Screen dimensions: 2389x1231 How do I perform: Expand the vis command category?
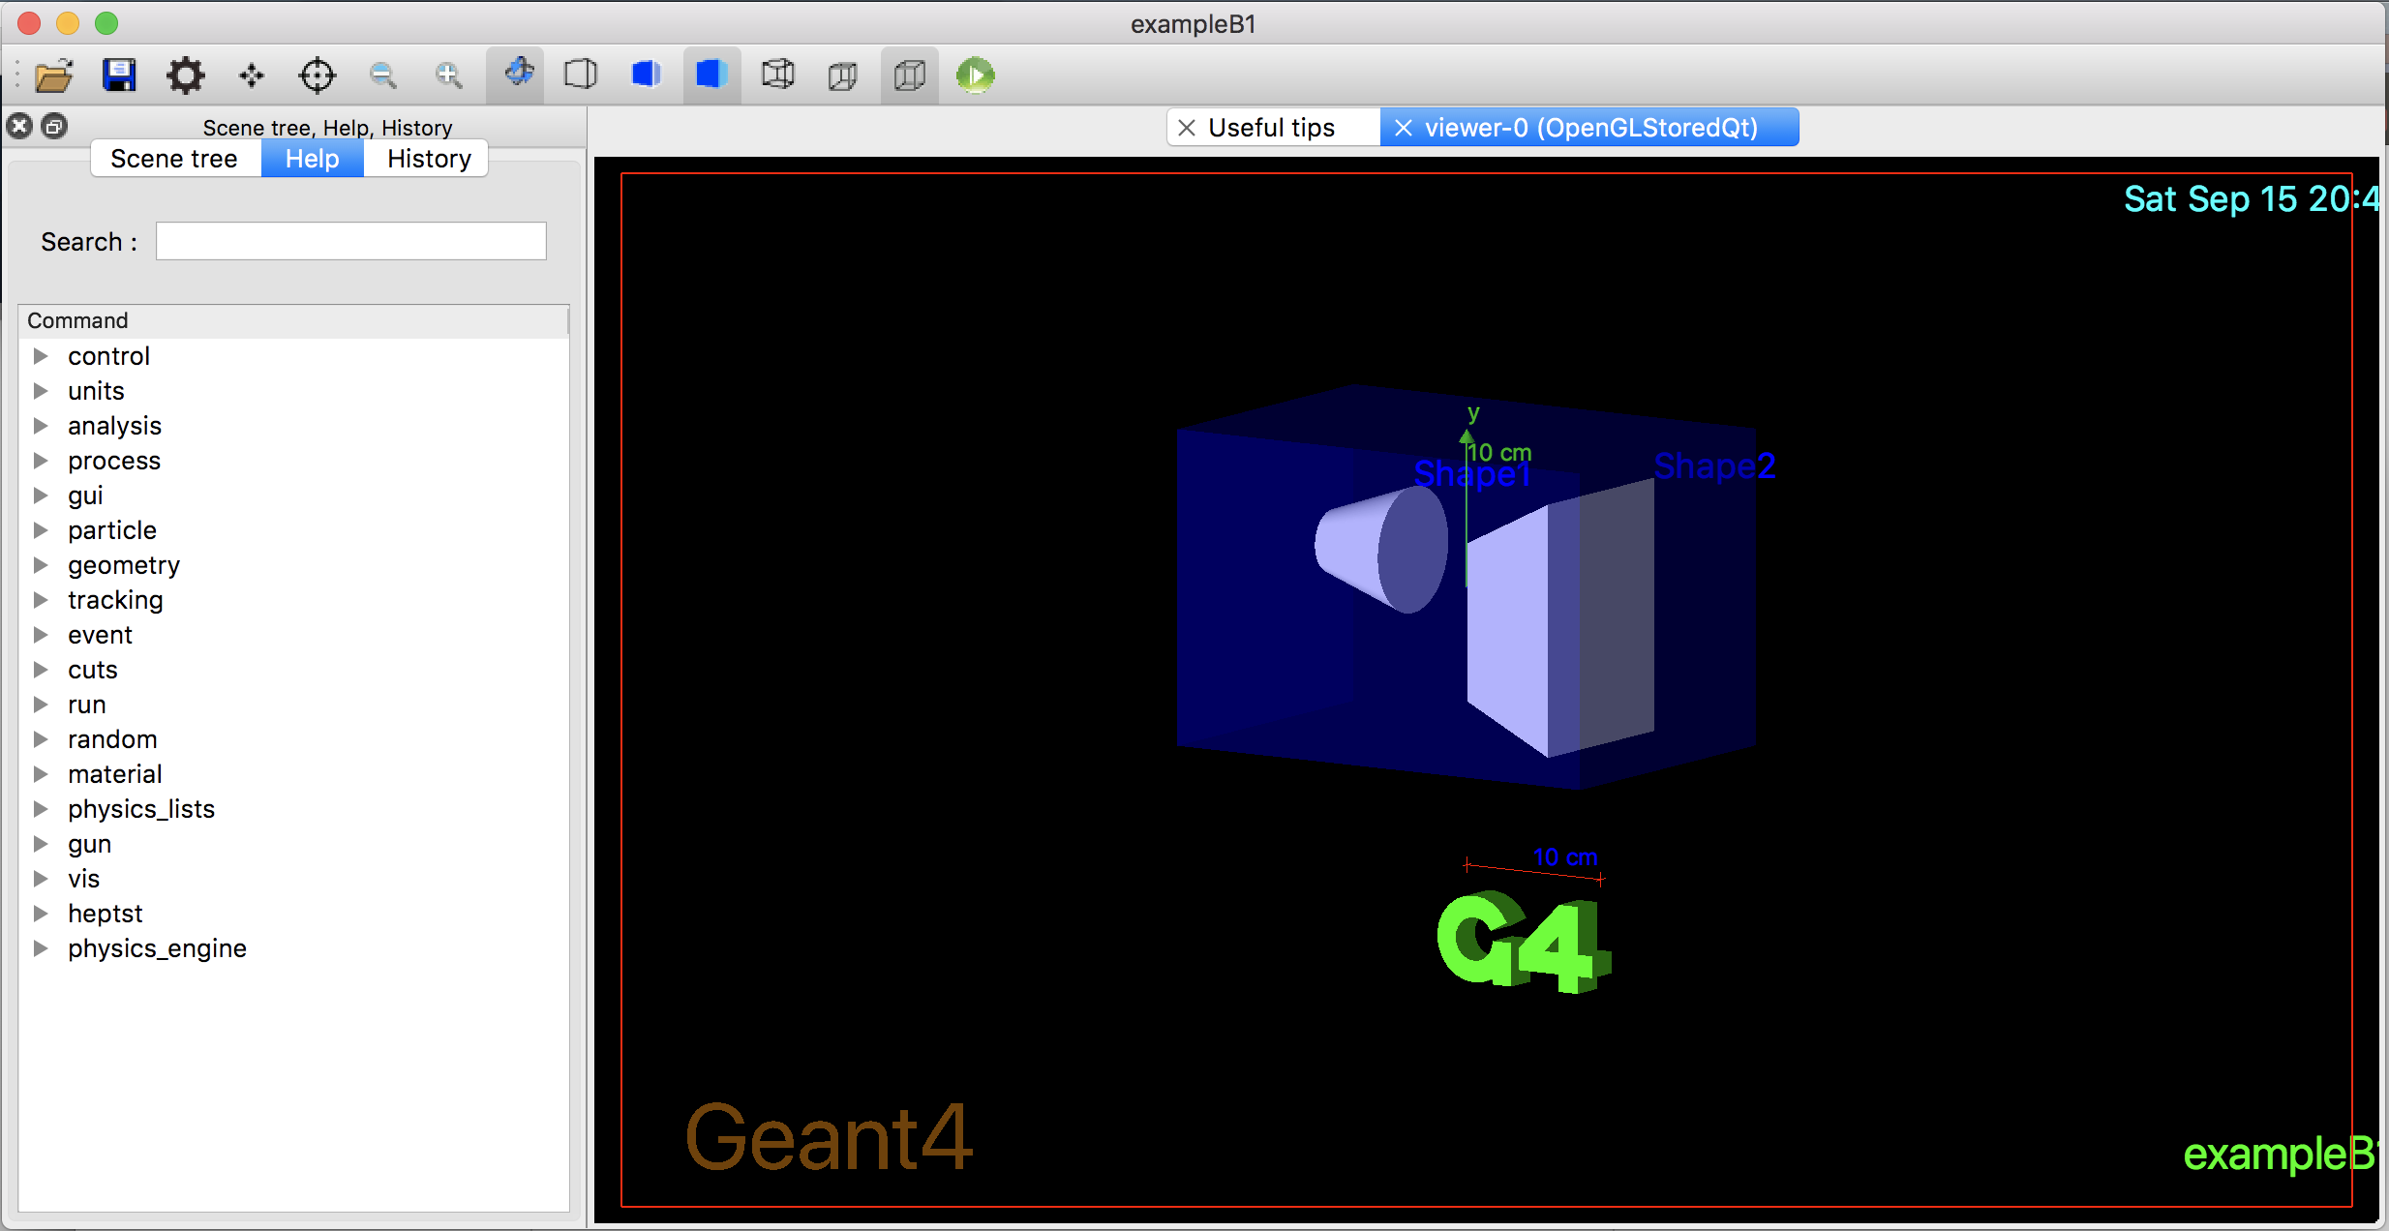(38, 878)
